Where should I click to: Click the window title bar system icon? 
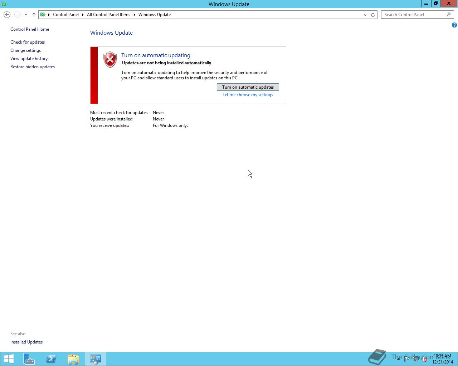[4, 4]
